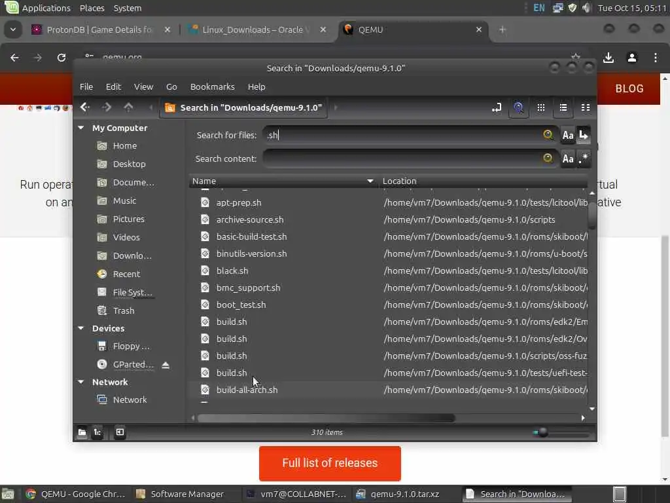Open Recent in the sidebar
The width and height of the screenshot is (670, 503).
[x=126, y=274]
